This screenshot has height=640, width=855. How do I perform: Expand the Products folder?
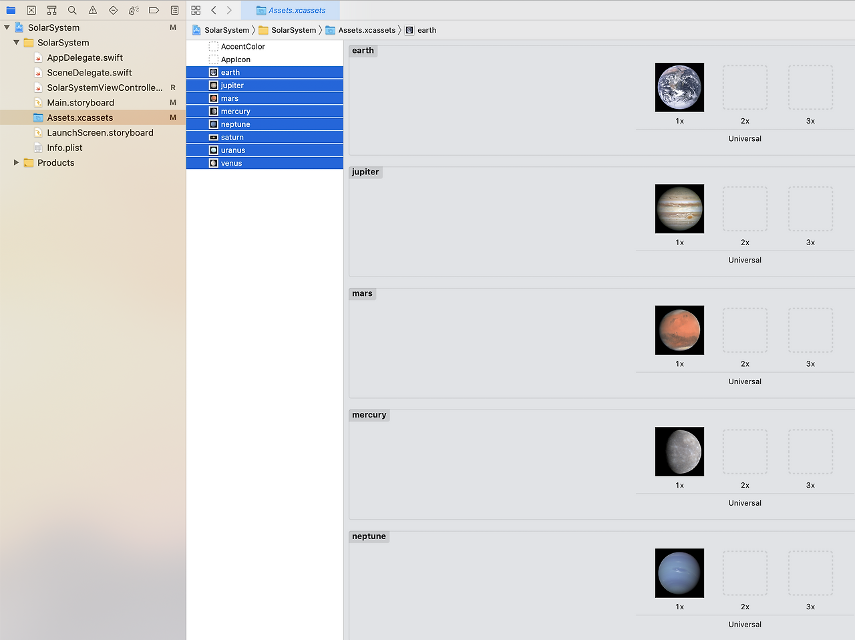[16, 162]
